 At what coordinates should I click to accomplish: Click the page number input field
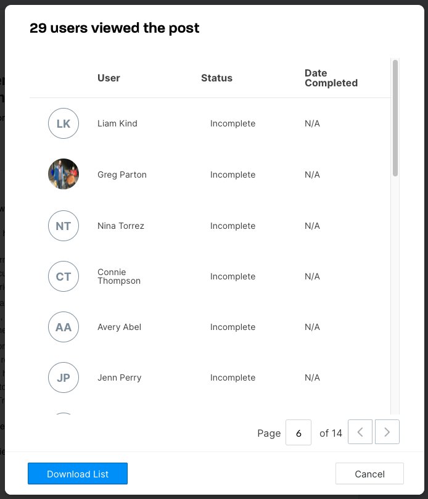(x=298, y=432)
